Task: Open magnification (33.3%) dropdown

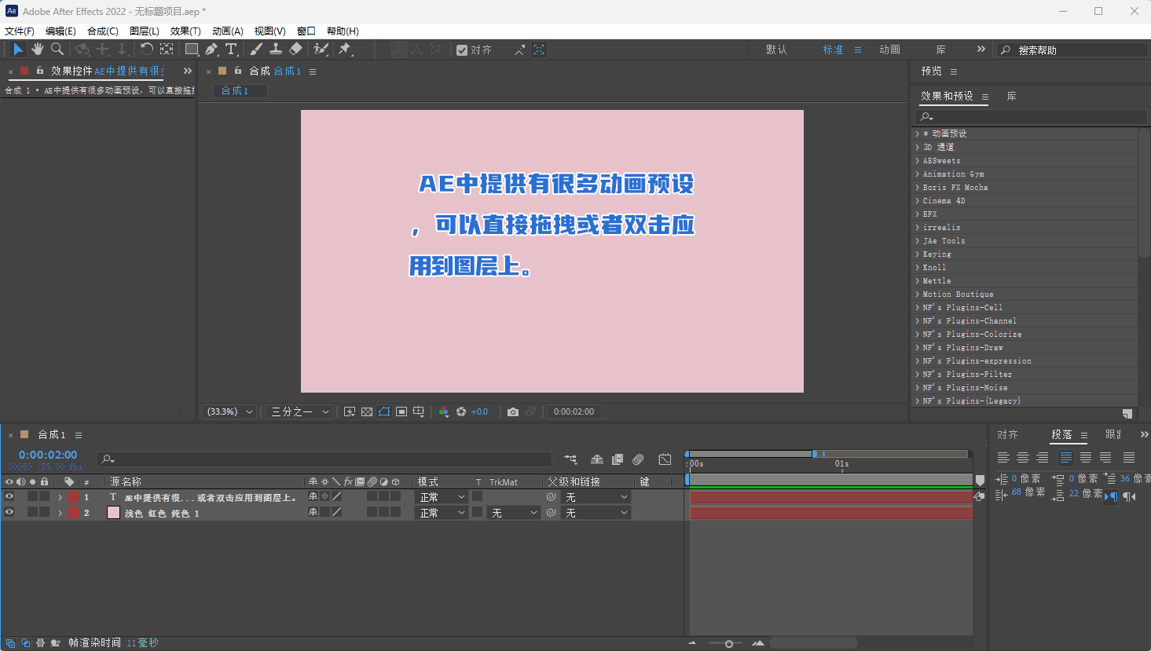Action: (230, 411)
